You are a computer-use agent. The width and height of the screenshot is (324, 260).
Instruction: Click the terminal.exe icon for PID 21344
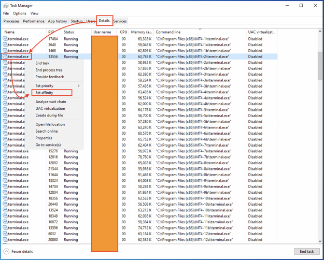coord(5,169)
